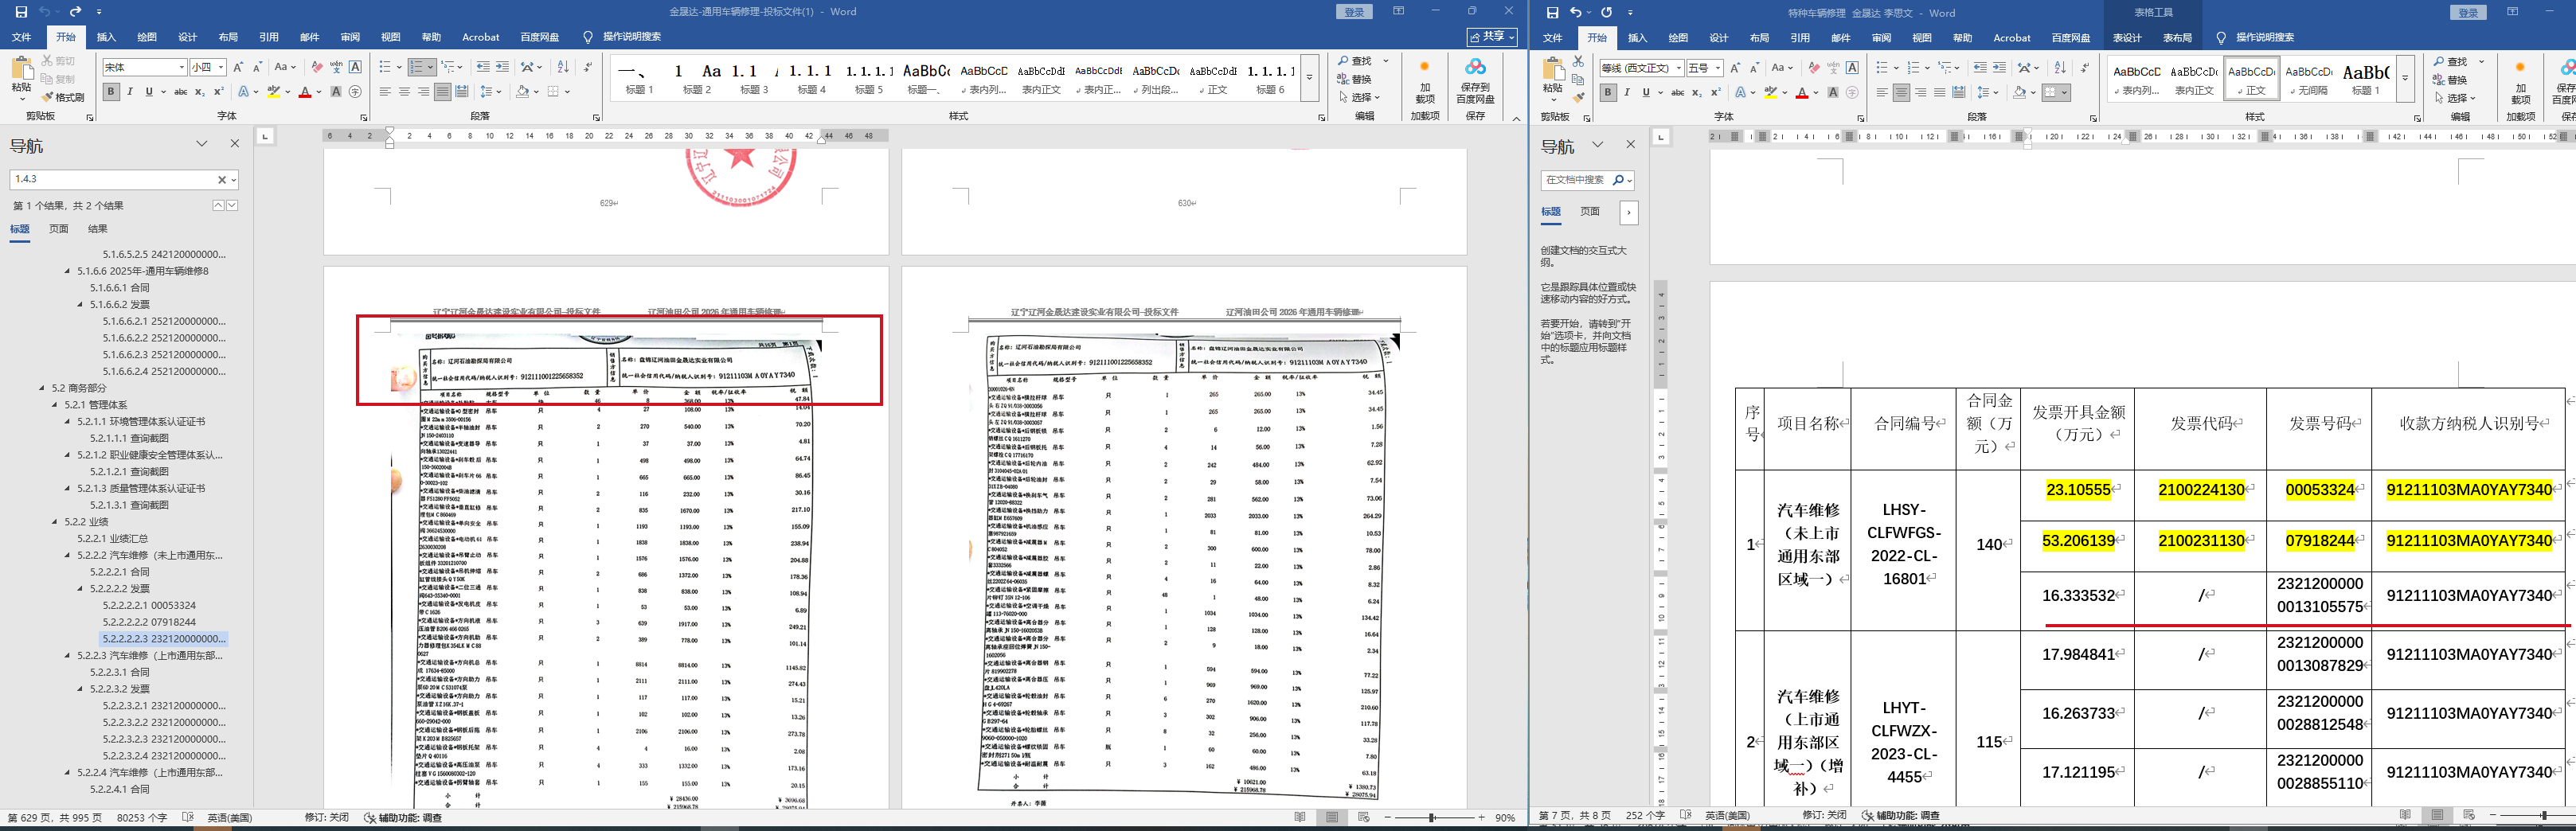Switch to 页面 tab in left navigation pane
The width and height of the screenshot is (2576, 831).
point(59,229)
